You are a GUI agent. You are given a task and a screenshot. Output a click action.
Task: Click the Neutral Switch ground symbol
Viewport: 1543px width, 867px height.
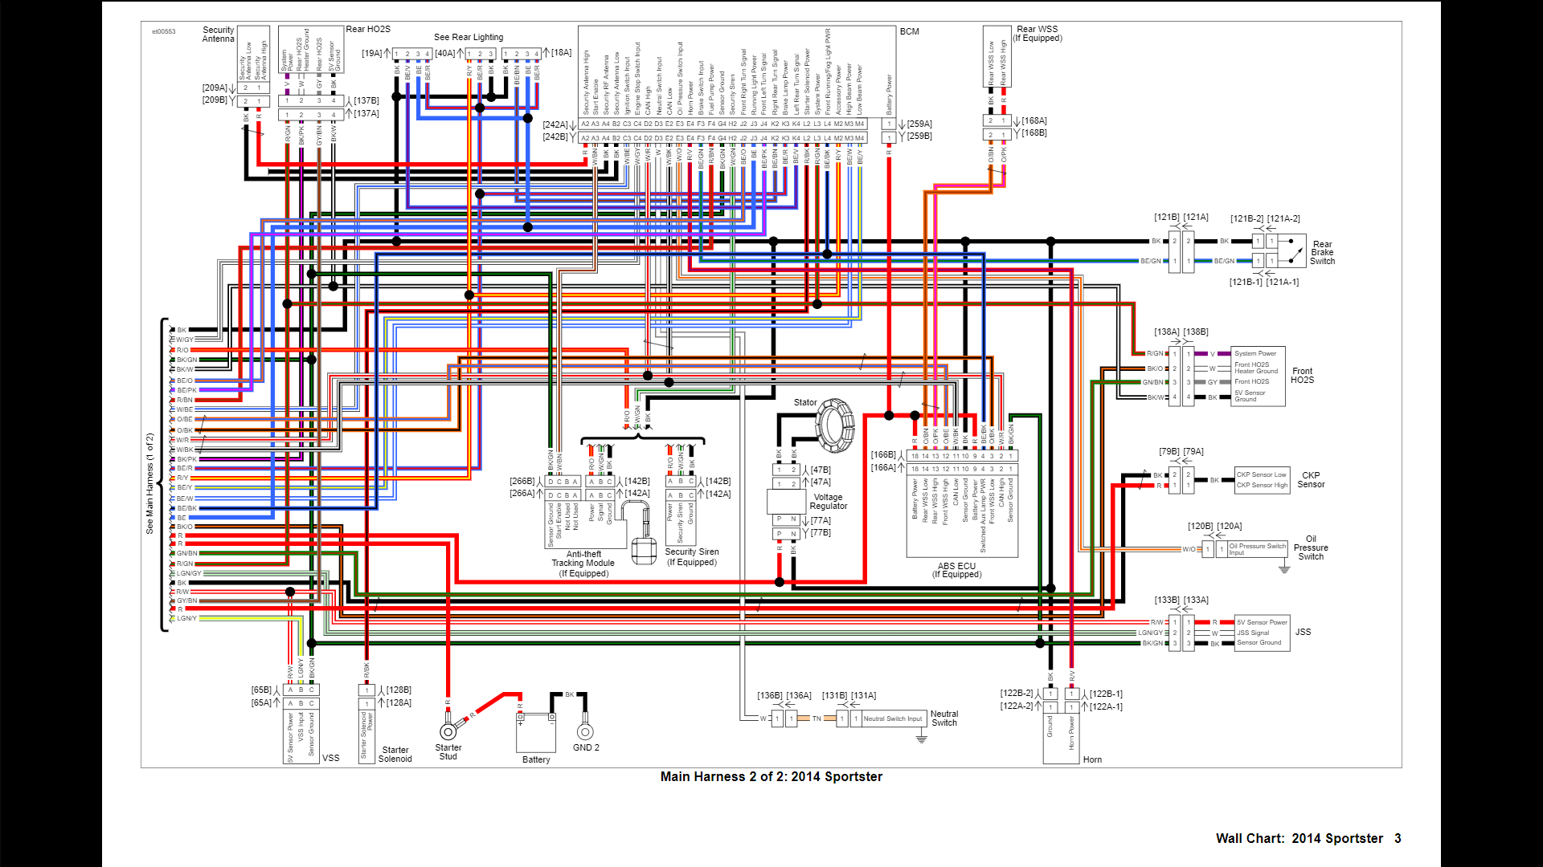pyautogui.click(x=922, y=738)
